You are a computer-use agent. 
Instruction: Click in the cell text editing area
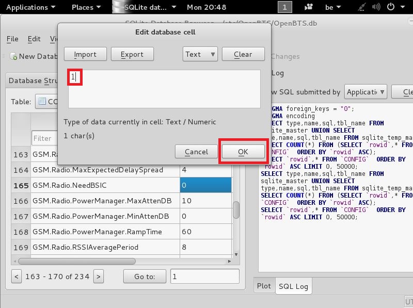pyautogui.click(x=164, y=89)
